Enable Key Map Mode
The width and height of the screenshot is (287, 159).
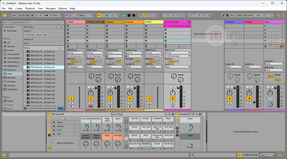click(232, 15)
